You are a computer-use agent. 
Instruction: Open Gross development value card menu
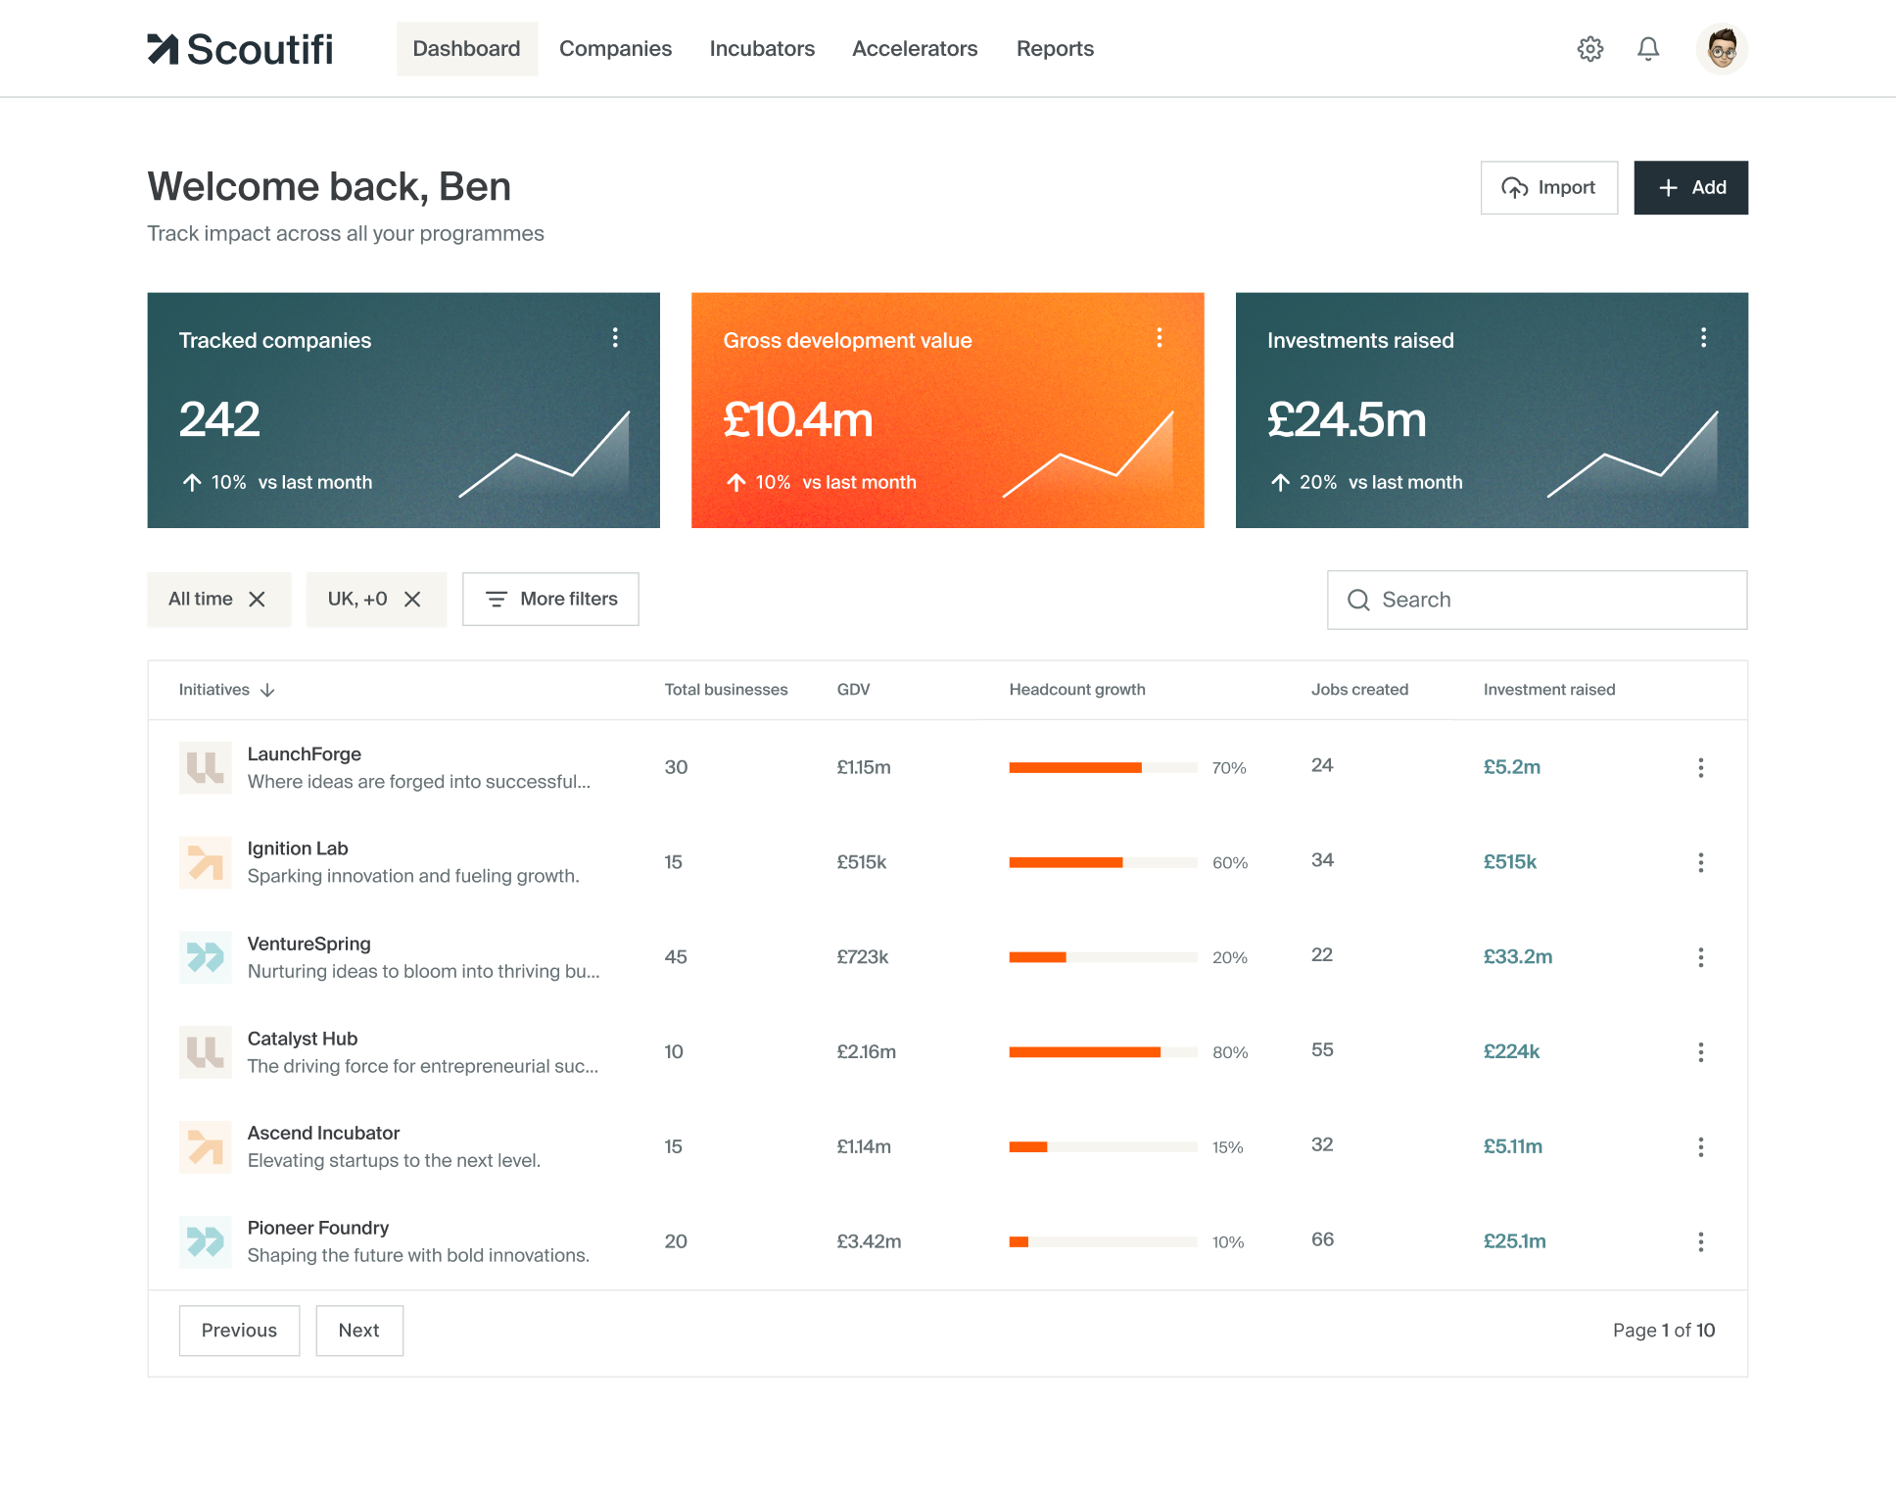(x=1160, y=338)
